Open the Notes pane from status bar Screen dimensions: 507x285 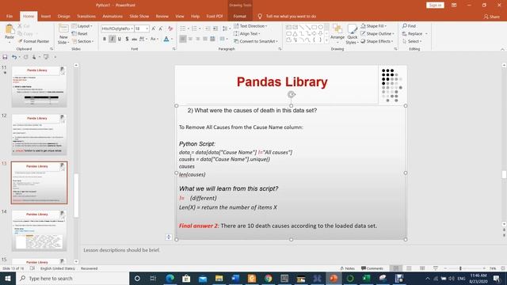(x=348, y=268)
